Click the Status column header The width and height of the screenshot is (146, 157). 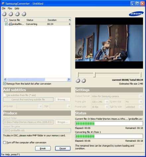point(35,20)
